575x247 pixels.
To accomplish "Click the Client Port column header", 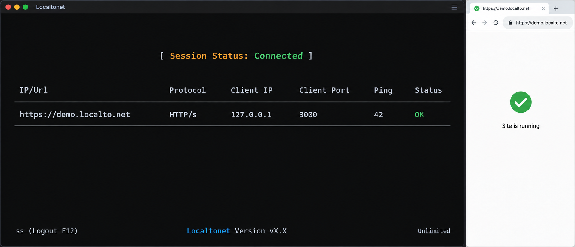I will pyautogui.click(x=324, y=90).
